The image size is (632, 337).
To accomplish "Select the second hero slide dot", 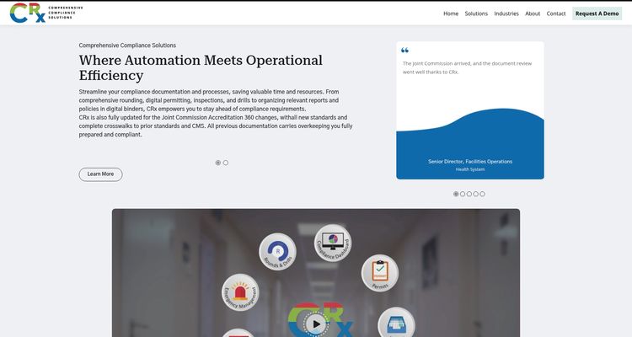I will 226,163.
